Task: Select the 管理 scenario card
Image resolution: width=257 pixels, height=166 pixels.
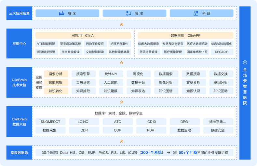Action: [x=134, y=13]
